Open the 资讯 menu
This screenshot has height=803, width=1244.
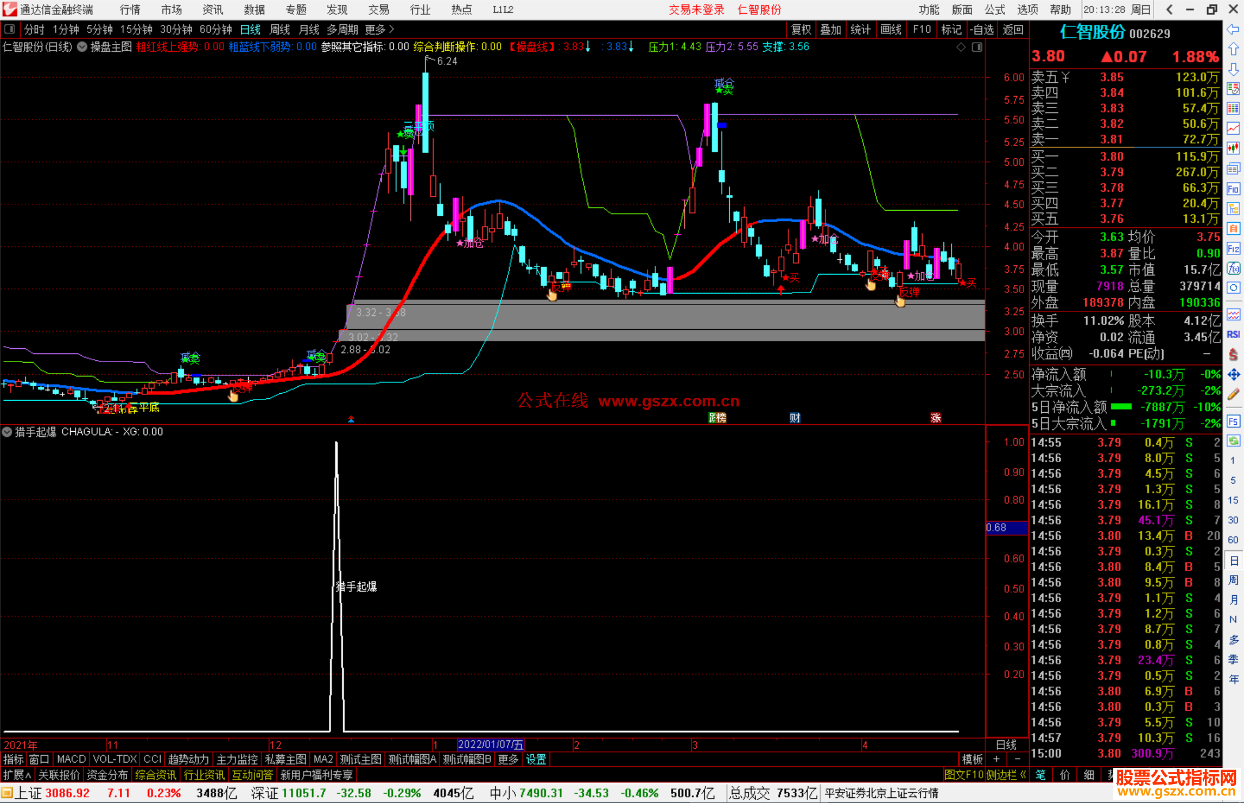coord(213,10)
